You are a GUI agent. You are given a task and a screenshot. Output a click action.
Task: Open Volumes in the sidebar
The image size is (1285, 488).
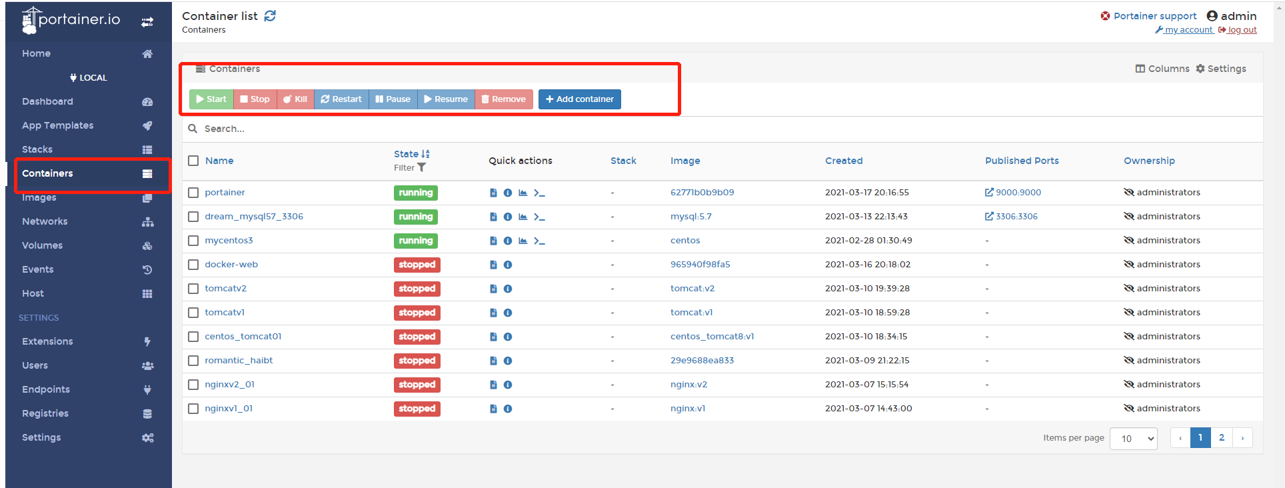87,245
